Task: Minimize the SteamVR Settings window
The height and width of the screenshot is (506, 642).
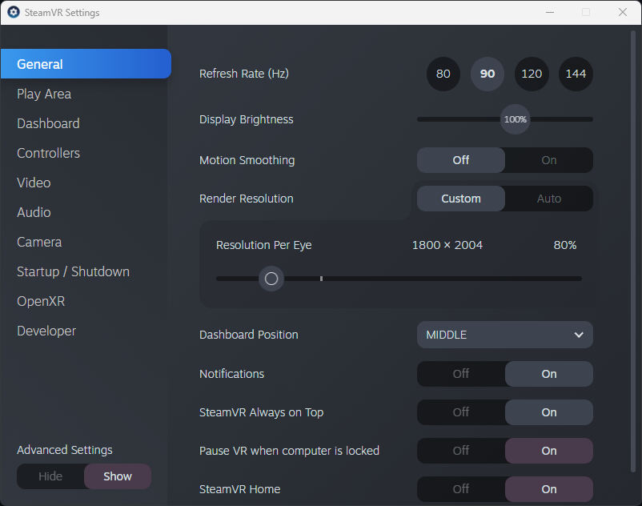Action: click(x=550, y=12)
